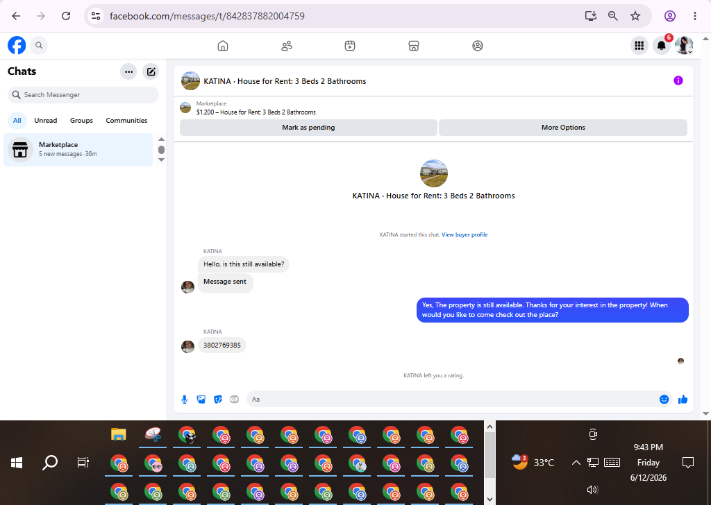
Task: Open the View buyer profile link
Action: click(x=465, y=234)
